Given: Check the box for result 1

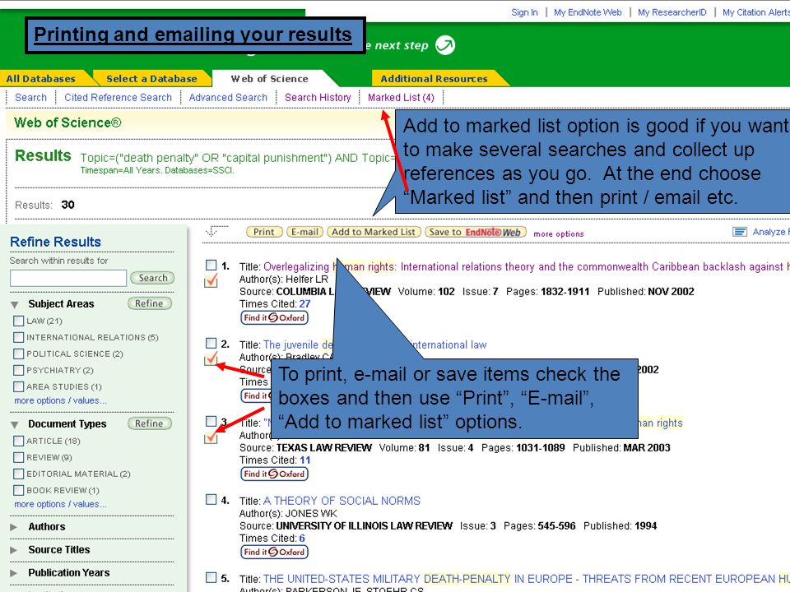Looking at the screenshot, I should pos(211,265).
